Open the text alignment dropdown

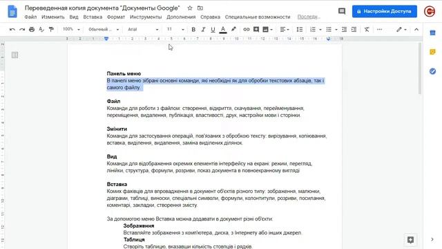(x=285, y=29)
